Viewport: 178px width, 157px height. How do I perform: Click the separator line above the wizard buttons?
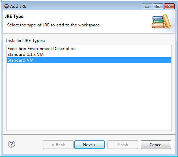89,135
